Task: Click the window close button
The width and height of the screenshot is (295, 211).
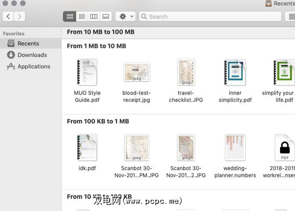Action: click(x=5, y=3)
